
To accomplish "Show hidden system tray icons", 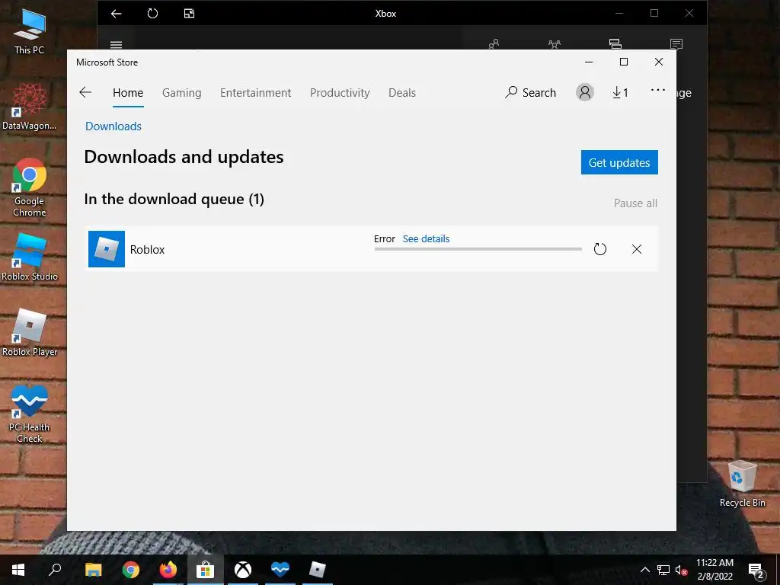I will (644, 570).
